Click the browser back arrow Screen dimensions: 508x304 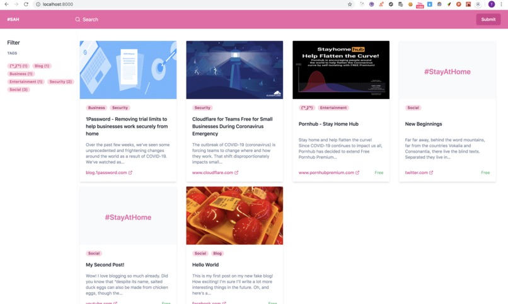point(6,4)
